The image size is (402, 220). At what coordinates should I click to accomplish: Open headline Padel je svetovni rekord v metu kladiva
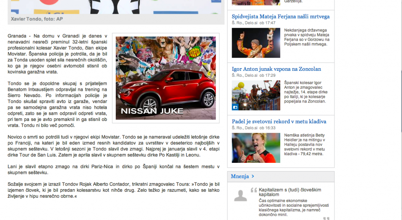[x=279, y=122]
